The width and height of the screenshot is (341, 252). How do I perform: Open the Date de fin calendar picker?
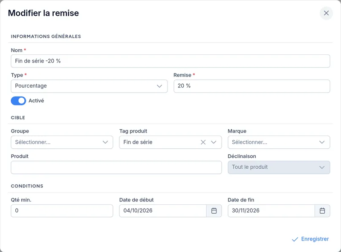[322, 211]
